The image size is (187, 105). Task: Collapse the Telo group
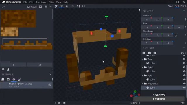click(143, 59)
